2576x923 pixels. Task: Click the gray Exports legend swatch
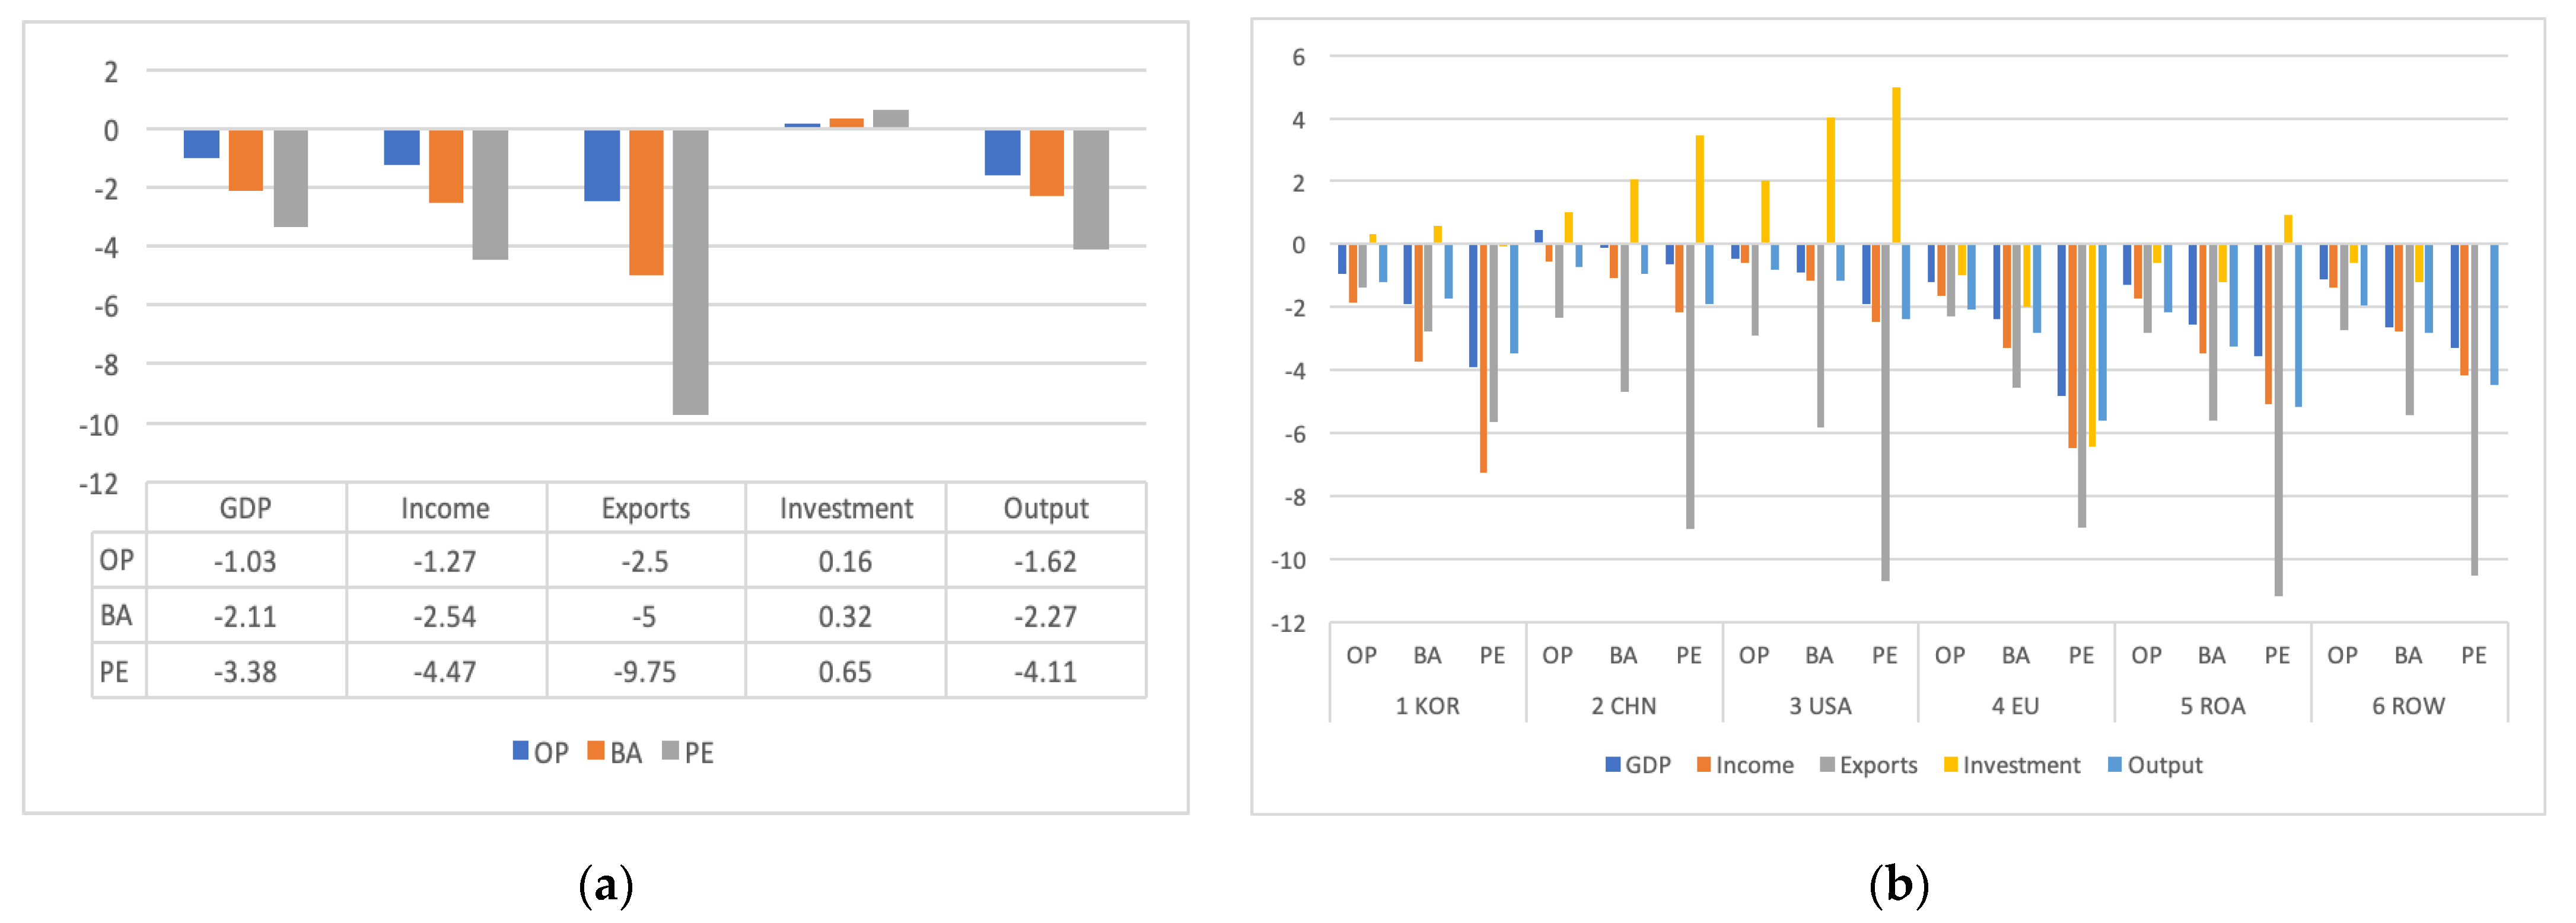pos(1827,764)
